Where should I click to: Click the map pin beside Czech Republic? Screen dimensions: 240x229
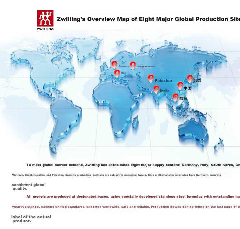[133, 66]
